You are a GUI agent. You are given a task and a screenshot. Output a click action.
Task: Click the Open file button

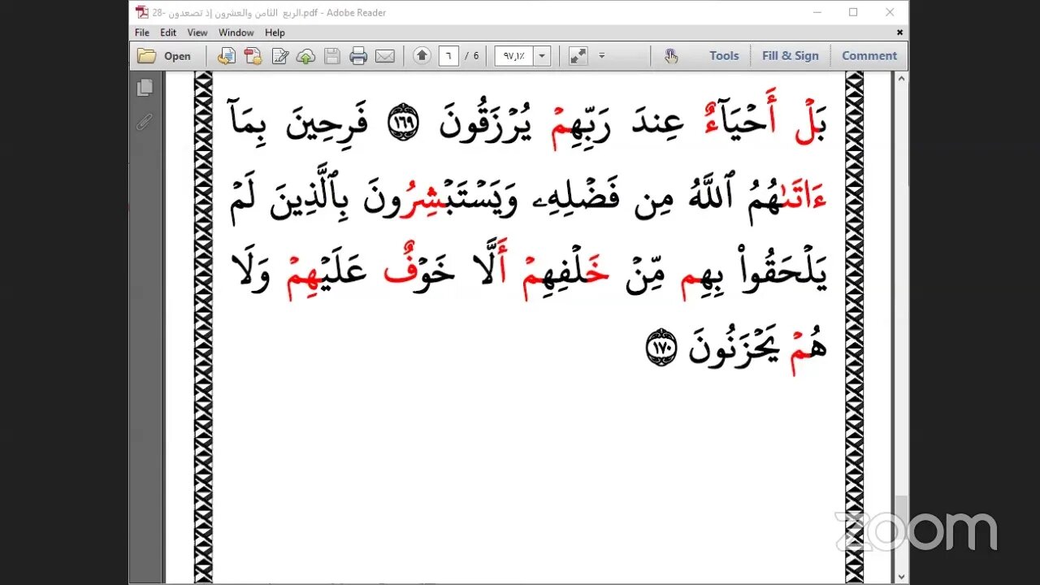coord(164,56)
